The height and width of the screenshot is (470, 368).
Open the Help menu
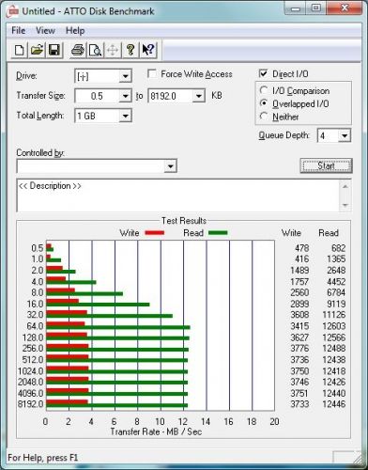click(75, 31)
